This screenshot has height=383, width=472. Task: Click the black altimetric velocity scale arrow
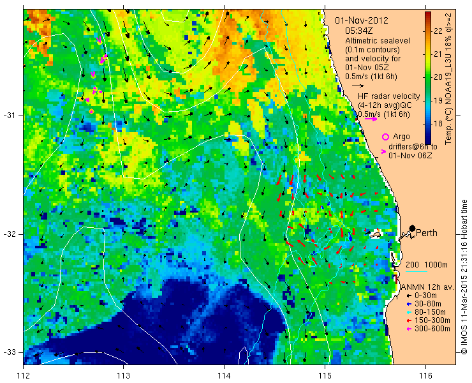click(x=358, y=86)
